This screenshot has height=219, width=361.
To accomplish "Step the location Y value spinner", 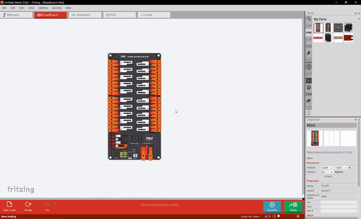I will click(345, 168).
